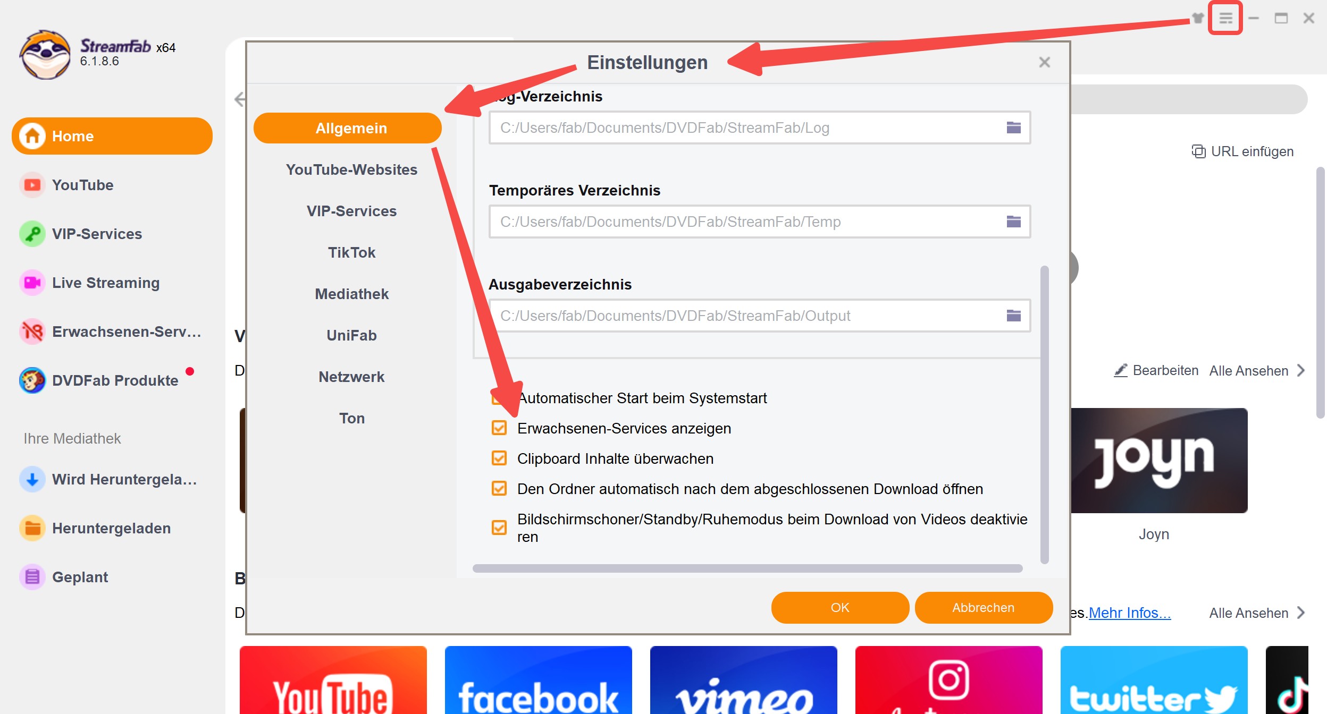Disable Clipboard Inhalte überwachen checkbox
Screen dimensions: 1327x714
tap(499, 458)
